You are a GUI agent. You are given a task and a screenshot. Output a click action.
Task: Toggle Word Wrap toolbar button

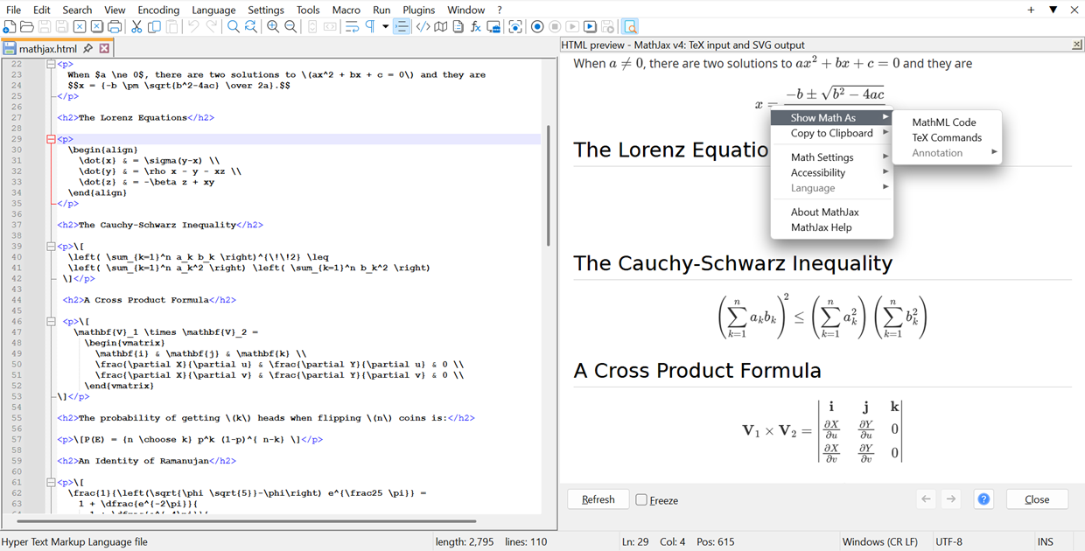coord(353,27)
